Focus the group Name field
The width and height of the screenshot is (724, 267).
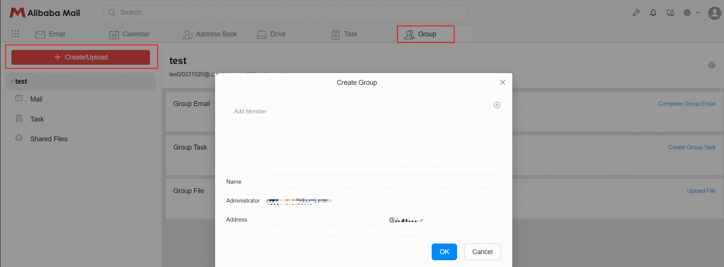[383, 182]
